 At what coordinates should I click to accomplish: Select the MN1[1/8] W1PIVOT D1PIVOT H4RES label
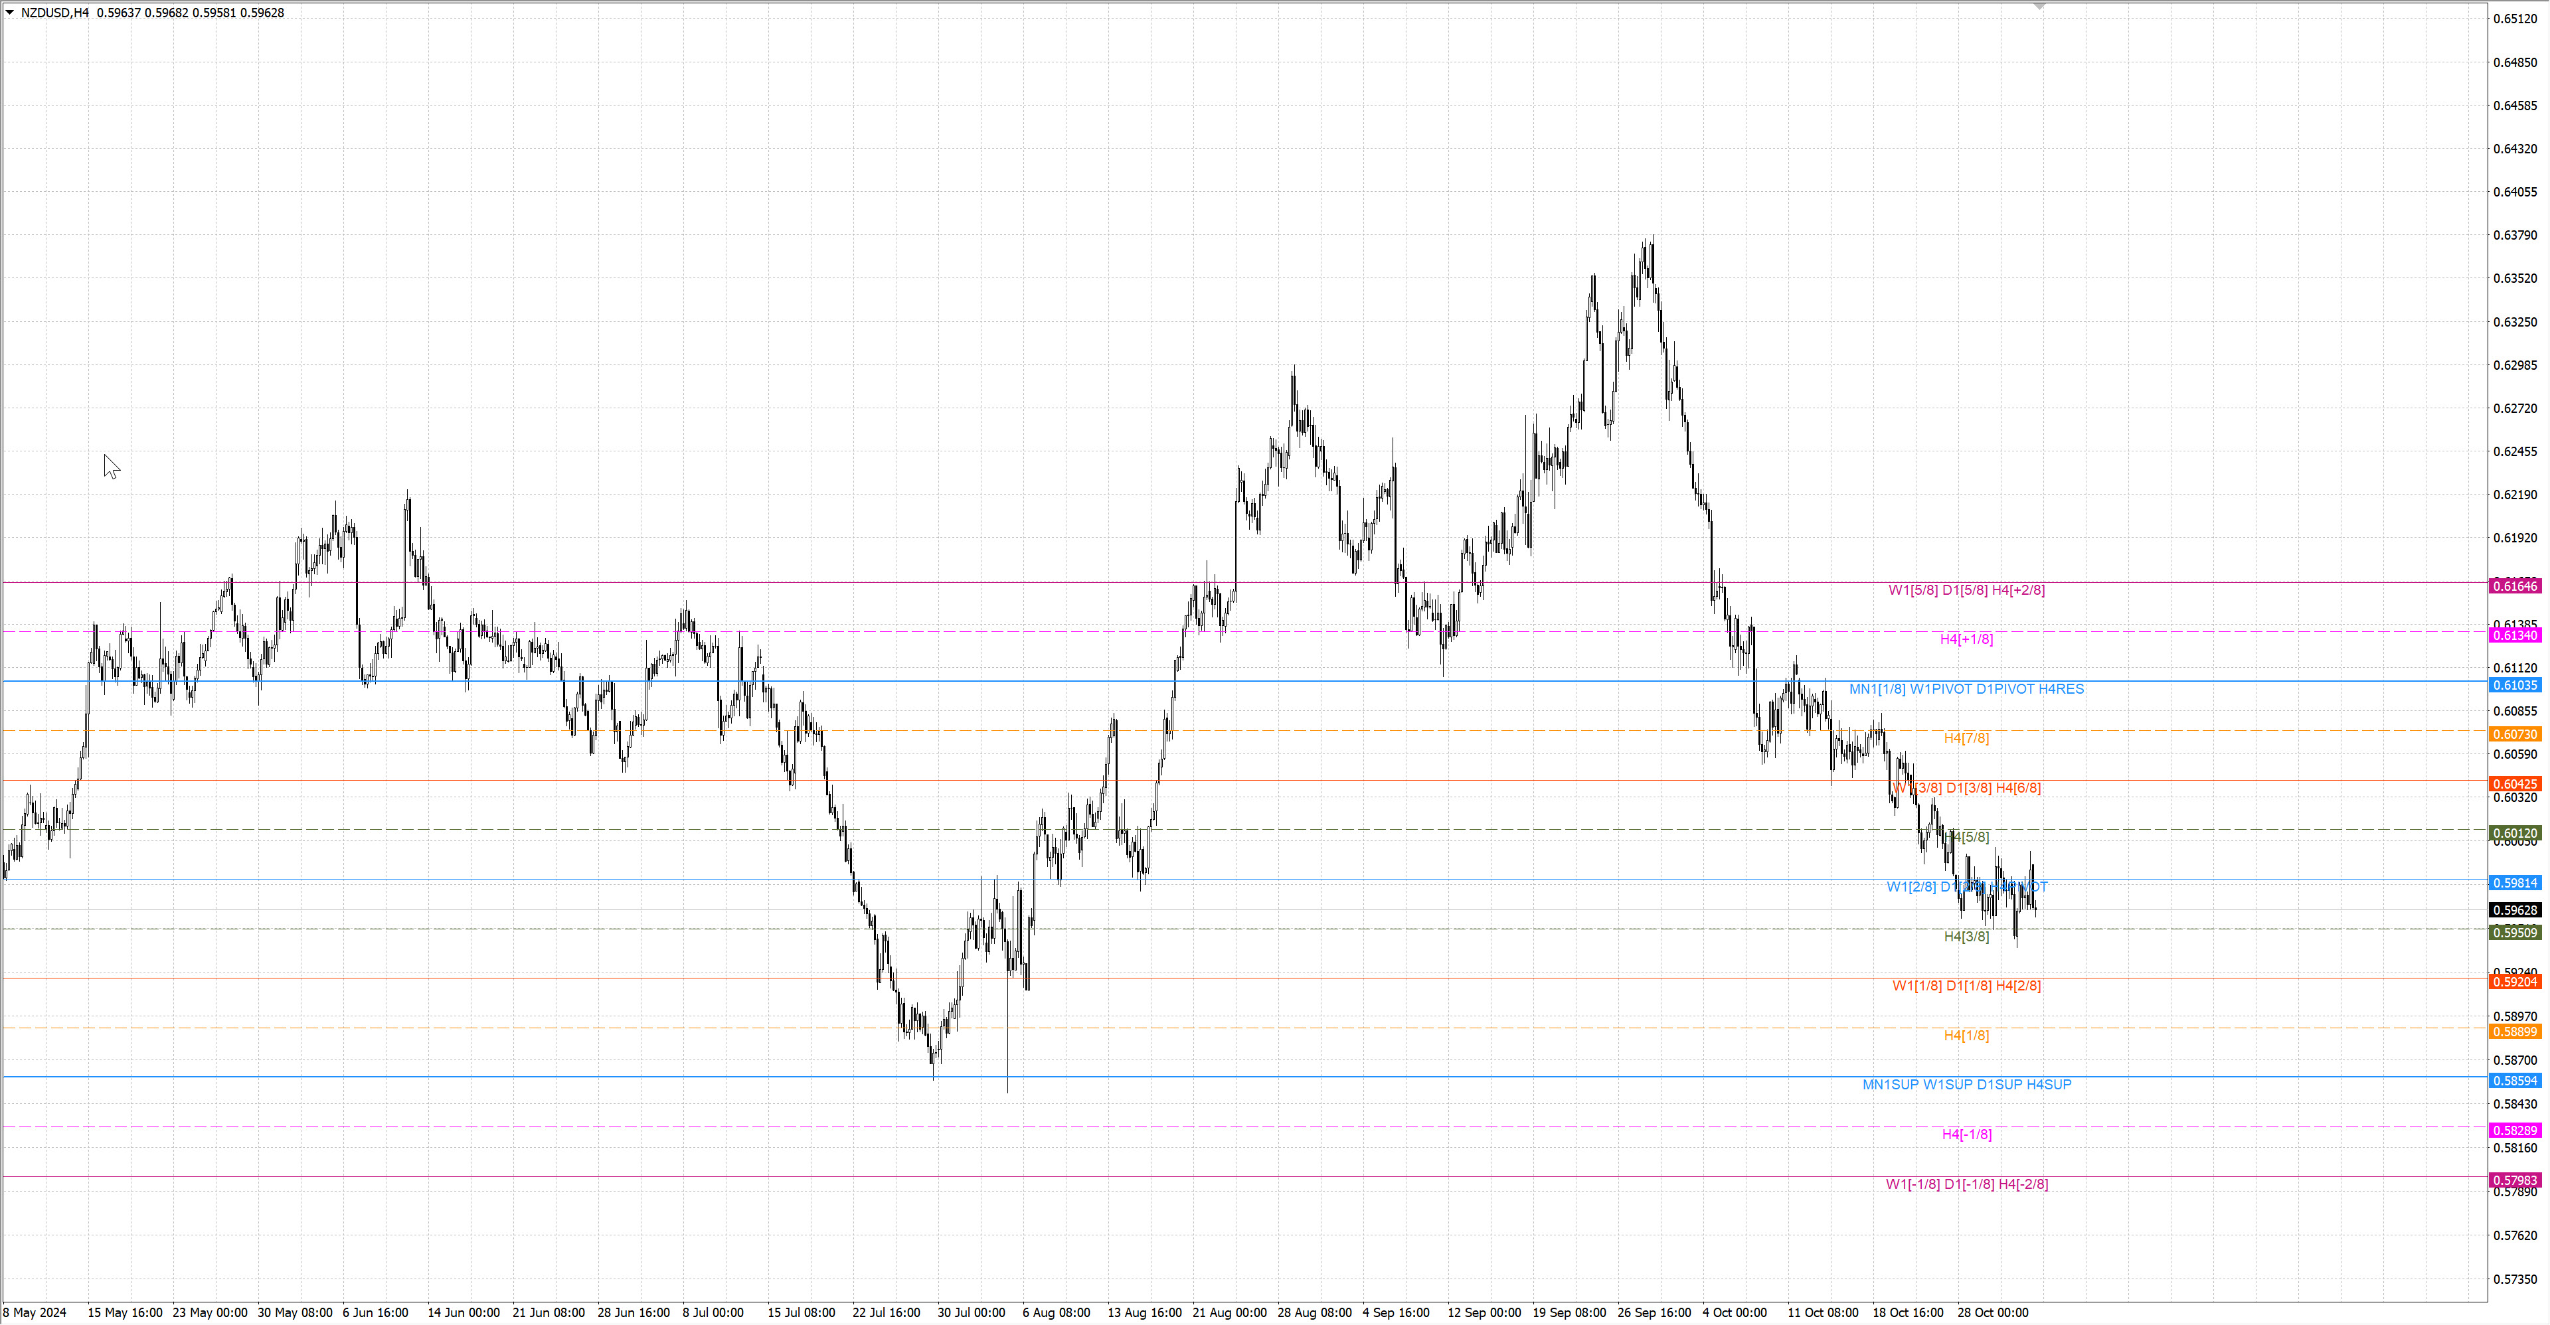click(1966, 689)
